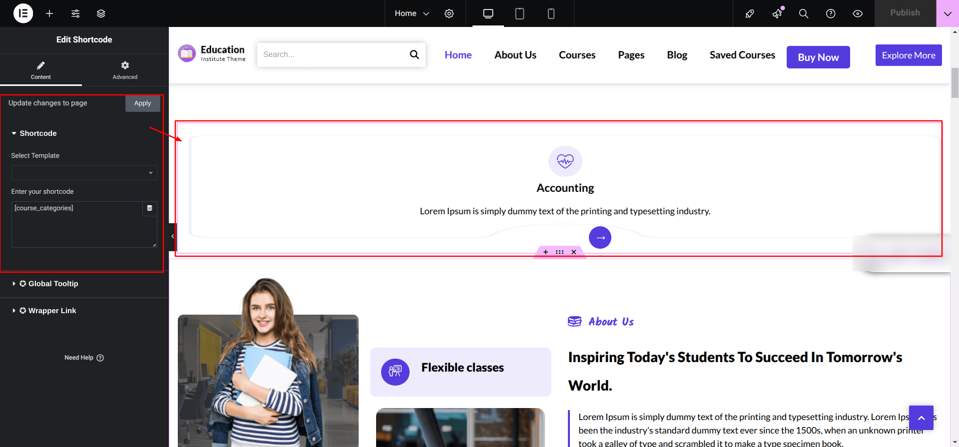Preview changes with the eye icon
The image size is (959, 447).
click(x=858, y=13)
